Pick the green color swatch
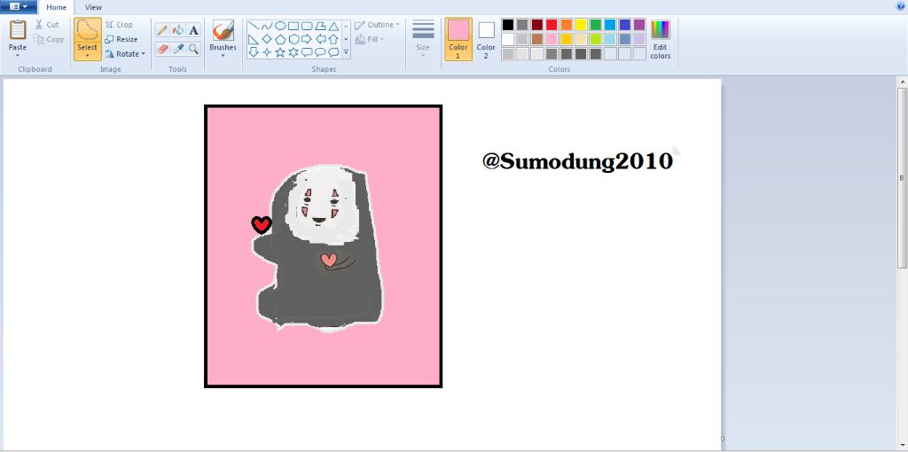The height and width of the screenshot is (452, 908). coord(595,24)
